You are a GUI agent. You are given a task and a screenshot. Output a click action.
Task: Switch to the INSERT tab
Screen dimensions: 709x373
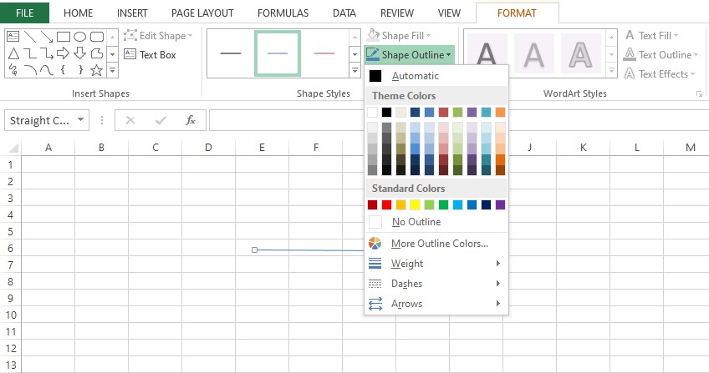point(132,13)
